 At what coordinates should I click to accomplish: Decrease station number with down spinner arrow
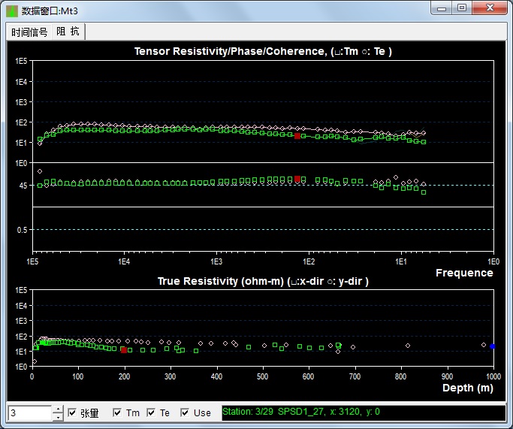[x=58, y=417]
